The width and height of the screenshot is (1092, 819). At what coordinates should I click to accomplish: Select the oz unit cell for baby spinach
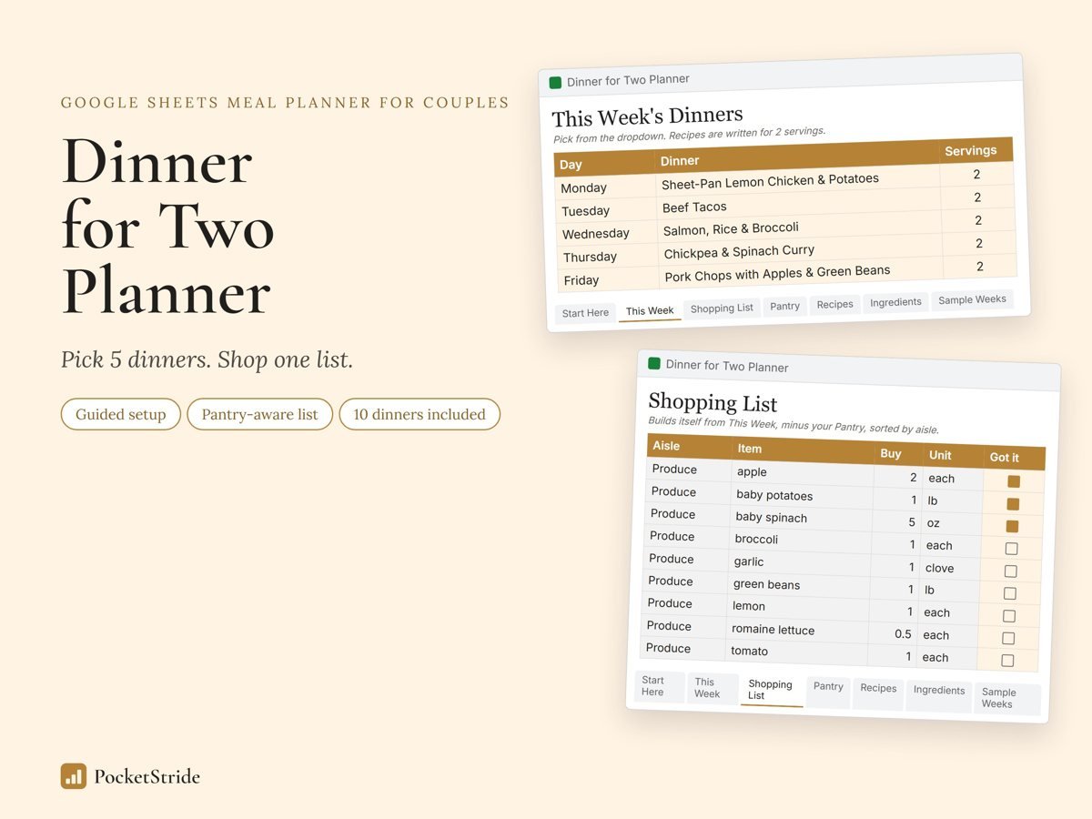951,524
